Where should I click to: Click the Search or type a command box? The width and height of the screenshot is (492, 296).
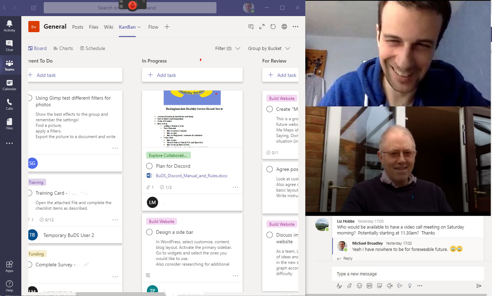pyautogui.click(x=130, y=8)
